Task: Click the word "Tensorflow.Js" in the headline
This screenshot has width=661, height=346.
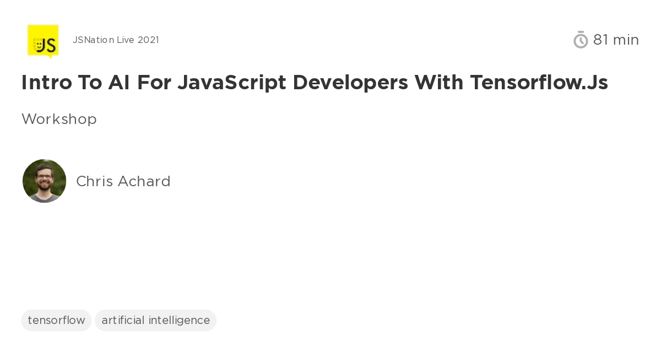Action: coord(539,82)
